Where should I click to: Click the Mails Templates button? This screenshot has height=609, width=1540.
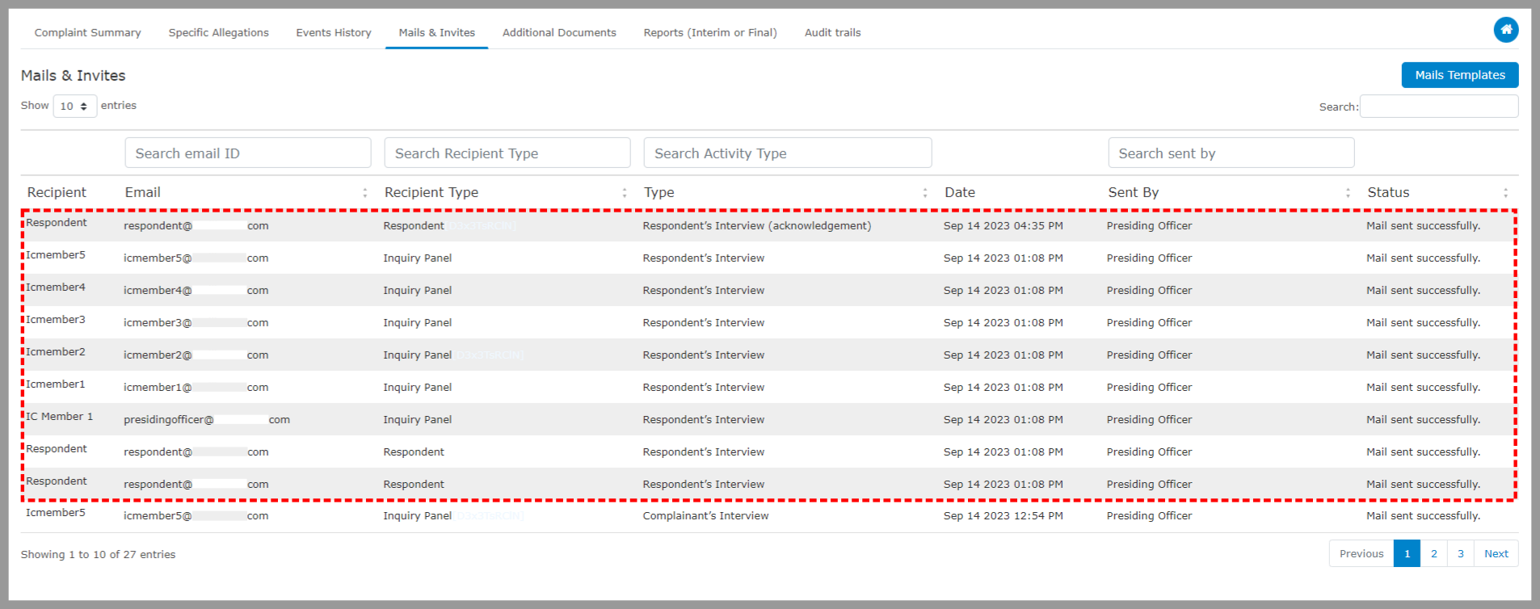click(x=1459, y=75)
